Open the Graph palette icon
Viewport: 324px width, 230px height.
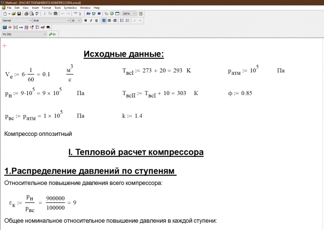point(9,28)
